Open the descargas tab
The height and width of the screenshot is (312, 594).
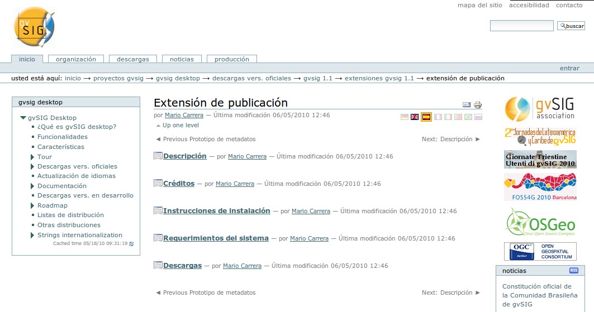(132, 59)
